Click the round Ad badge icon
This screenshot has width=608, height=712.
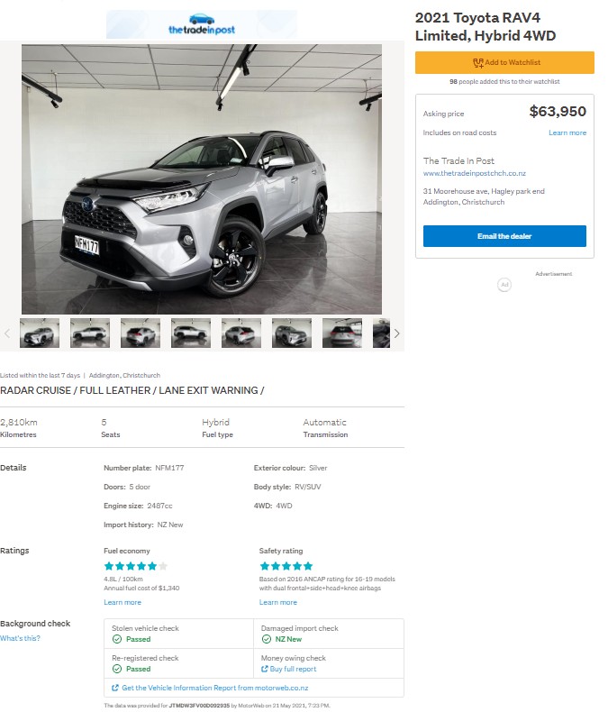(504, 285)
